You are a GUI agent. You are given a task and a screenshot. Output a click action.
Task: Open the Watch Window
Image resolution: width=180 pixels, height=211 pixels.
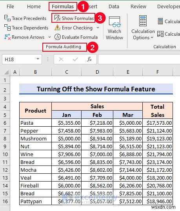115,28
